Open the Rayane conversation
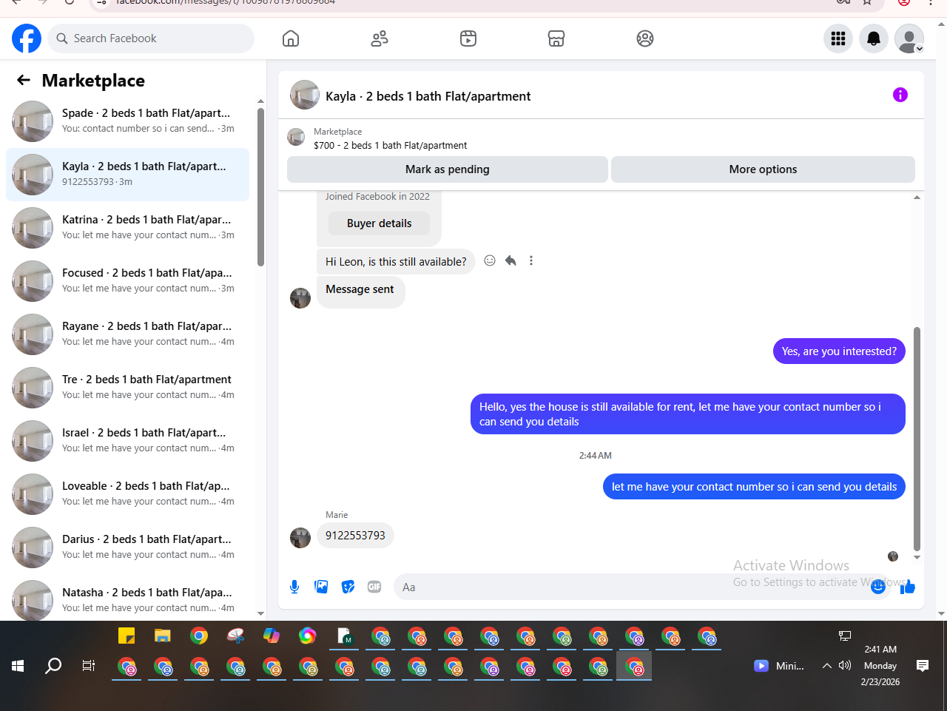The height and width of the screenshot is (711, 947). pyautogui.click(x=127, y=334)
